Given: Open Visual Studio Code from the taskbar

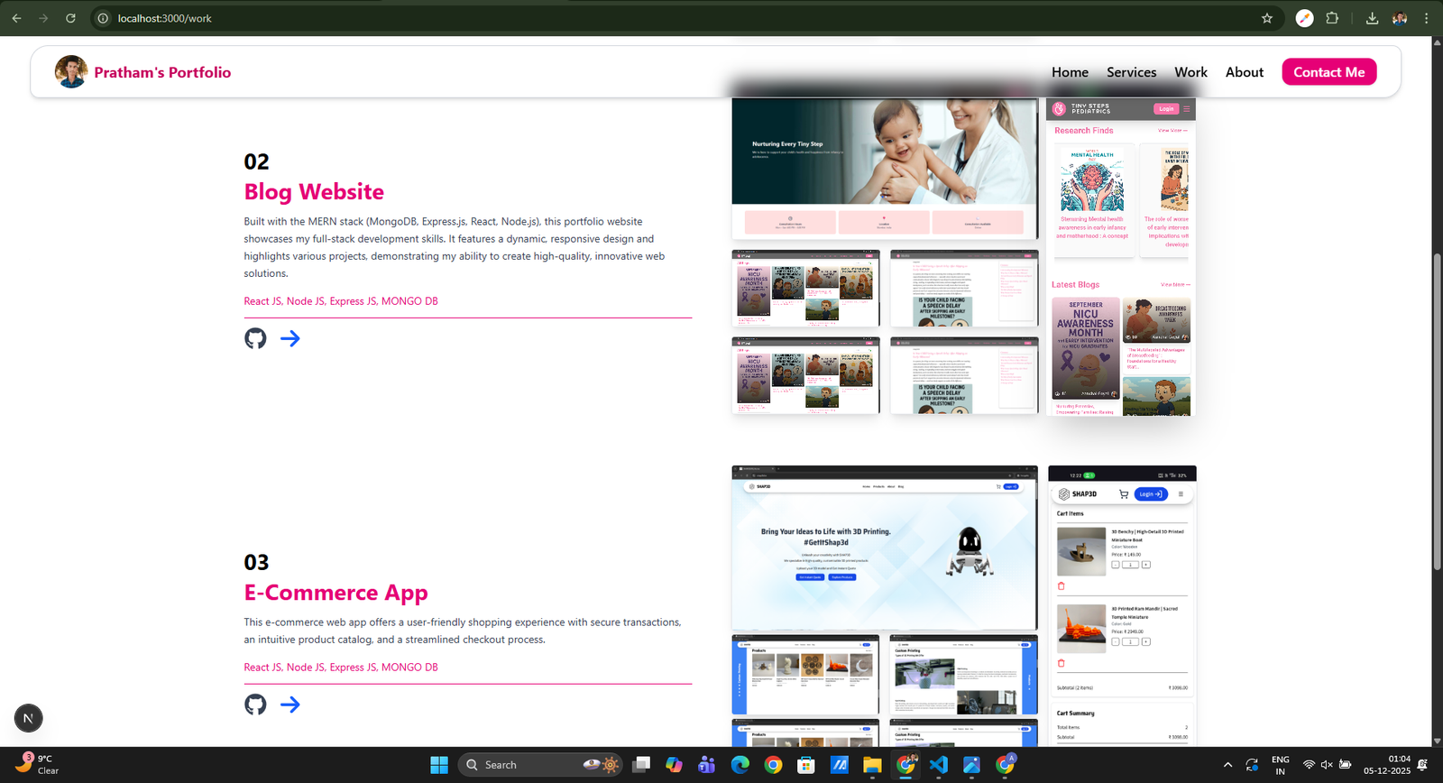Looking at the screenshot, I should point(938,765).
